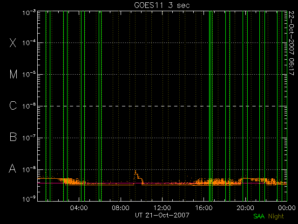298x224 pixels.
Task: Click the 22-Oct-2007 06:17 timestamp
Action: click(291, 43)
